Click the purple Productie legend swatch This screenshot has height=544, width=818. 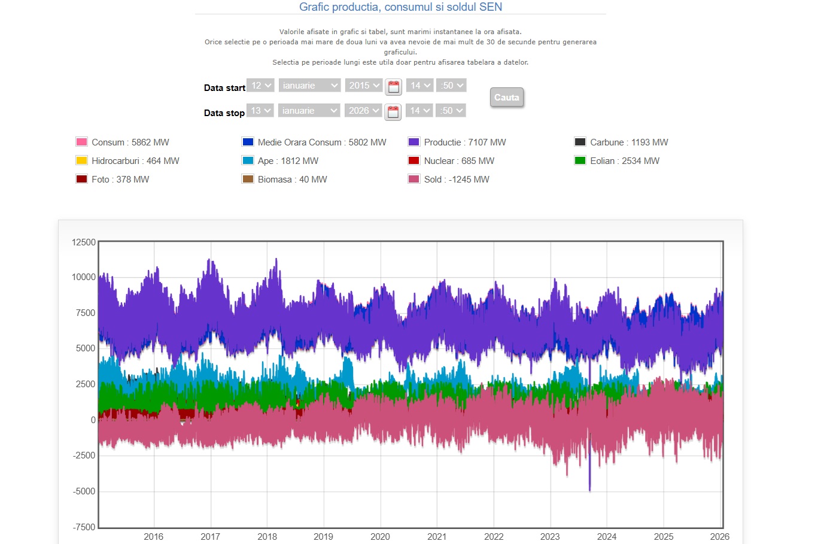tap(414, 142)
